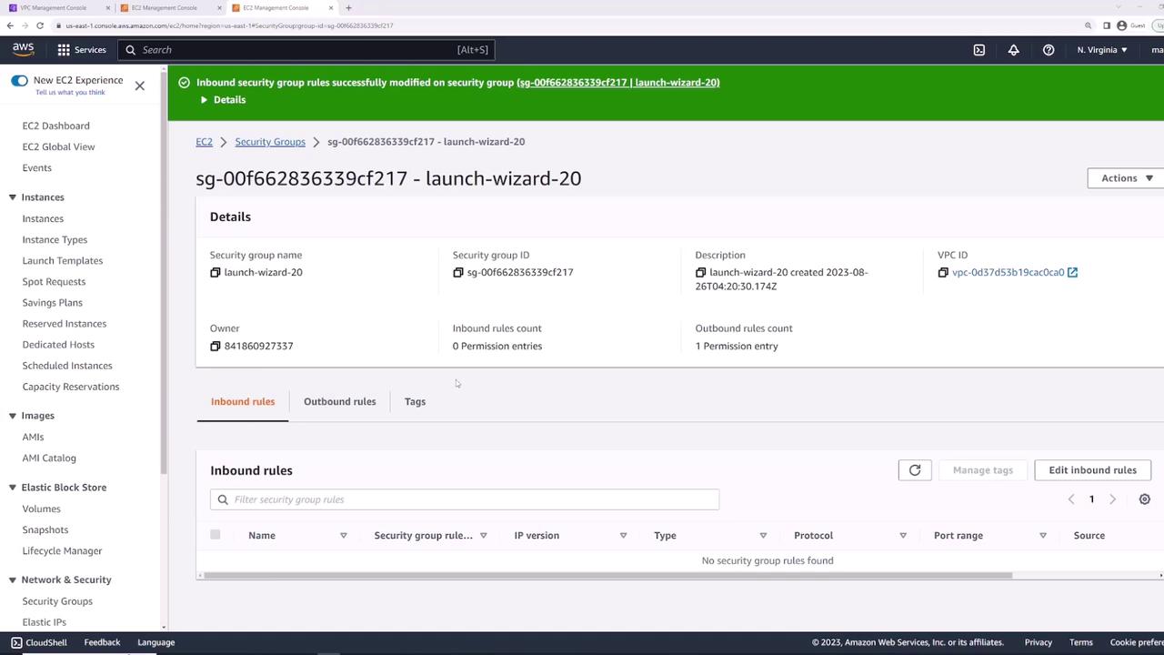Open the help question mark menu
The width and height of the screenshot is (1164, 655).
coord(1049,50)
